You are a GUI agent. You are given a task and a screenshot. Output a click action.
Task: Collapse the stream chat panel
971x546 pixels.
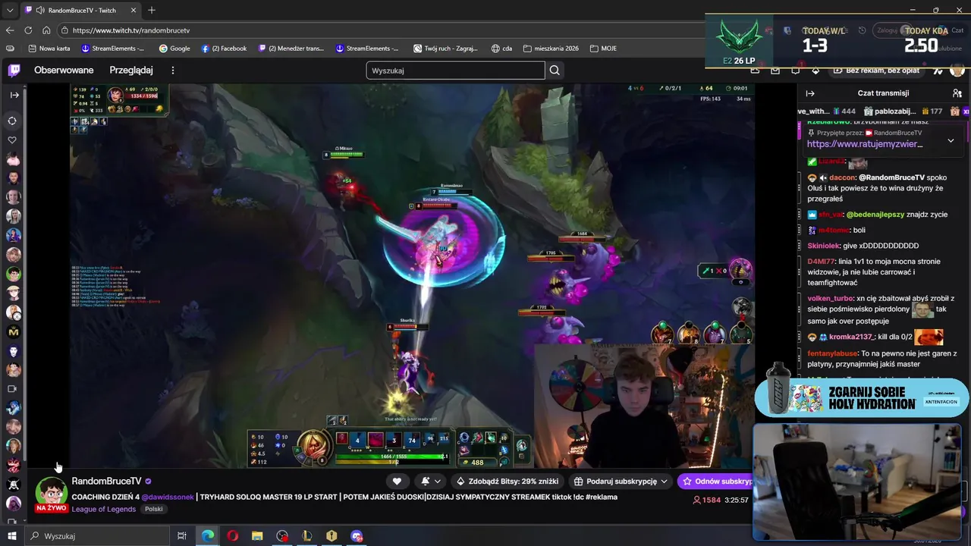click(810, 93)
